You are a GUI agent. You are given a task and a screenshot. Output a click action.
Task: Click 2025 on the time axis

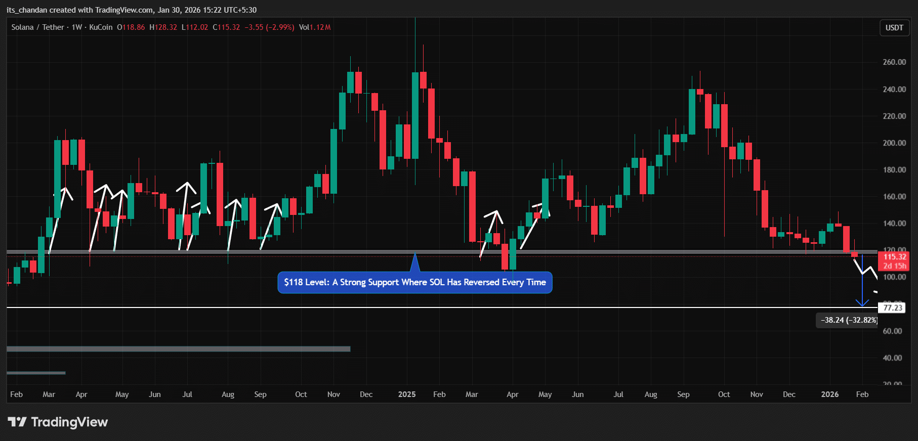pyautogui.click(x=406, y=394)
